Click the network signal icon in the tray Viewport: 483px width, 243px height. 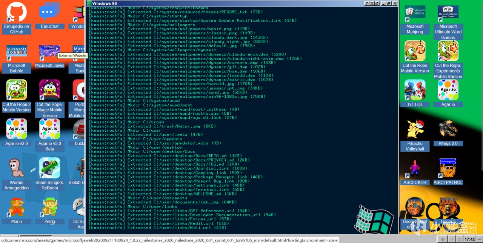452,239
